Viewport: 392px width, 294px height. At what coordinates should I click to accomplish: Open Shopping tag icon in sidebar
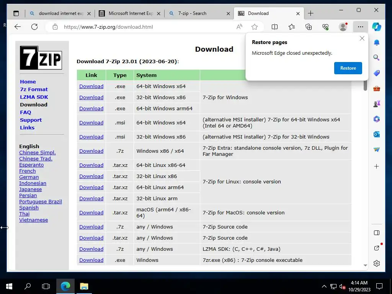(x=377, y=73)
